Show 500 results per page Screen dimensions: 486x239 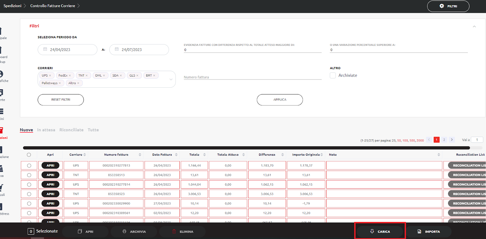point(412,141)
